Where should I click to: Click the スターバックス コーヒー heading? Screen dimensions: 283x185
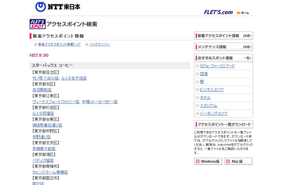pyautogui.click(x=52, y=65)
